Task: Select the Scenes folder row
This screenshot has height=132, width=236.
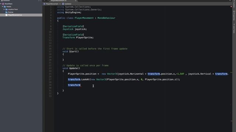Action: pos(21,12)
